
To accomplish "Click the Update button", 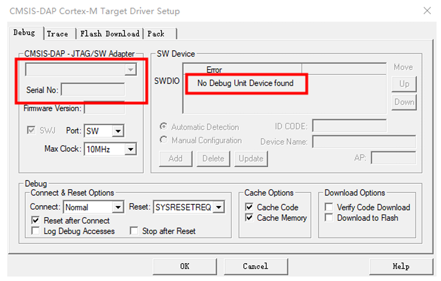I will 251,159.
